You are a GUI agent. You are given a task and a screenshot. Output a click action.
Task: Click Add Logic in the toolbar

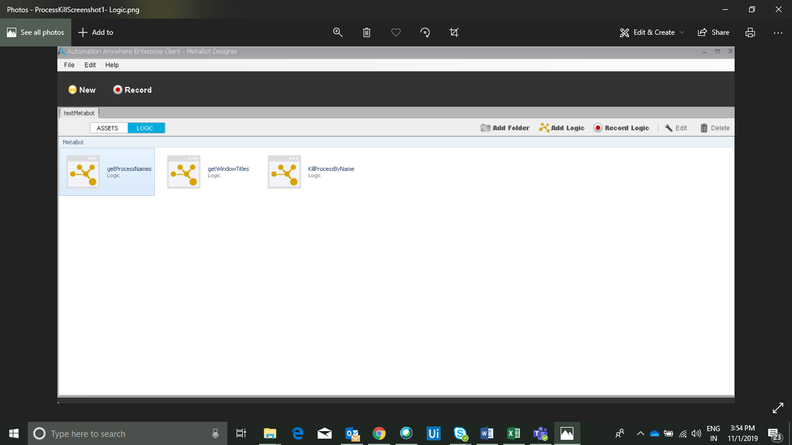562,128
